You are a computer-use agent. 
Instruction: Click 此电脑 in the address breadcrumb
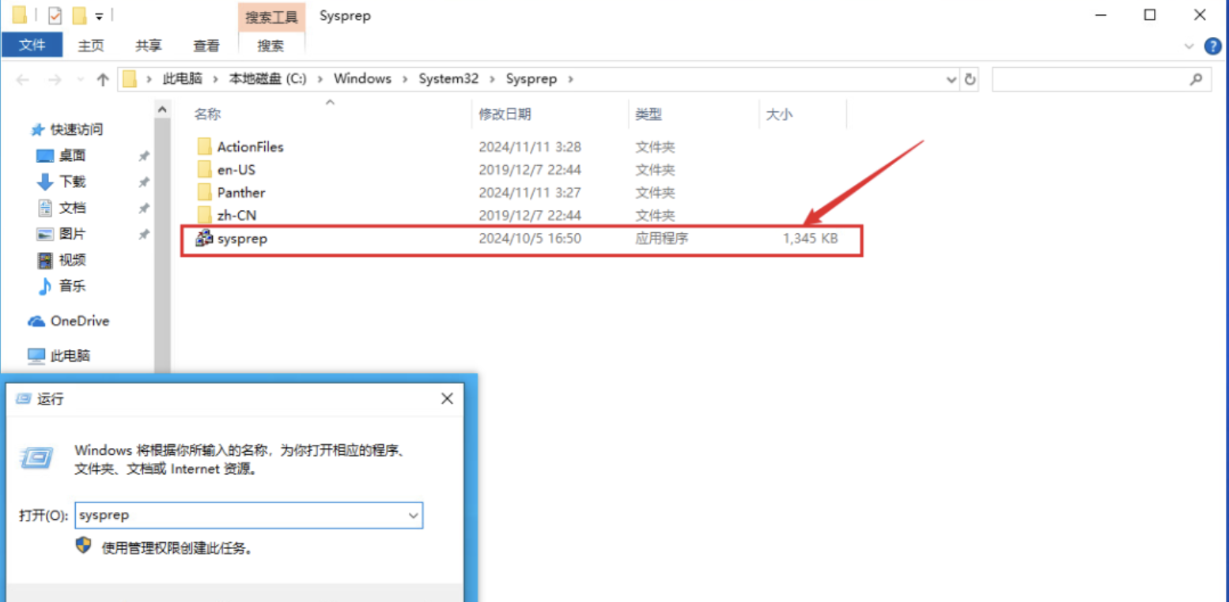[182, 79]
